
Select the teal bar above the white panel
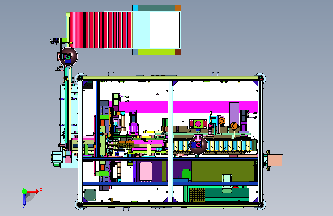click(157, 8)
